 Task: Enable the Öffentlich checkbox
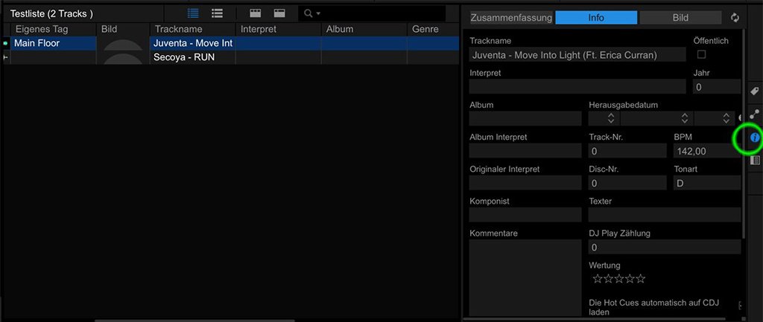pos(701,54)
